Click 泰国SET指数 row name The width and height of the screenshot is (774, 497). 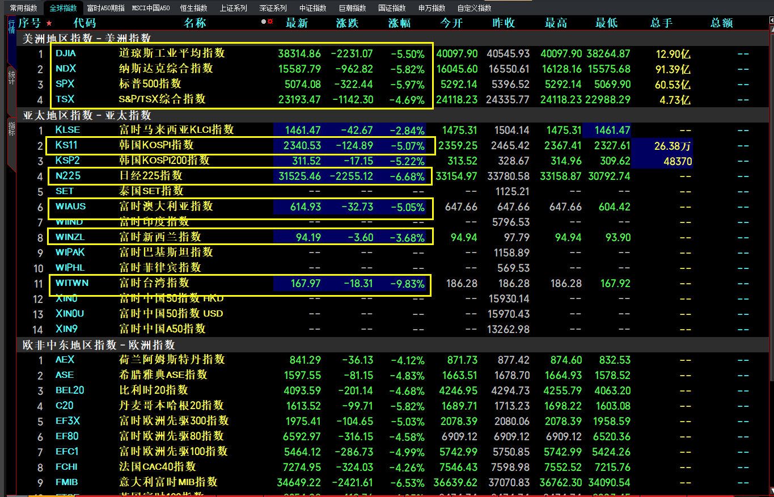[x=151, y=191]
